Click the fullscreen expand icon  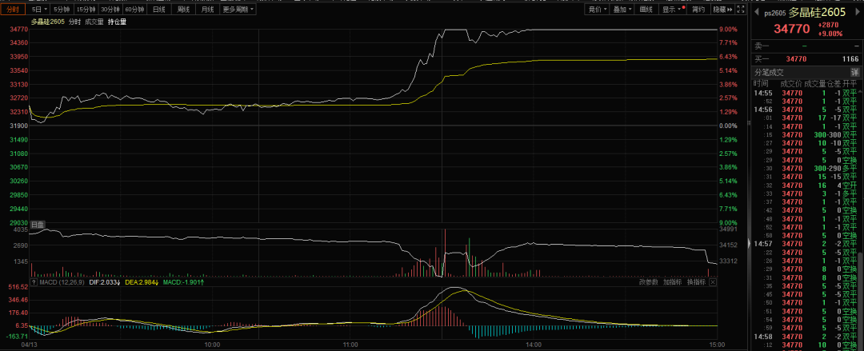(x=740, y=10)
